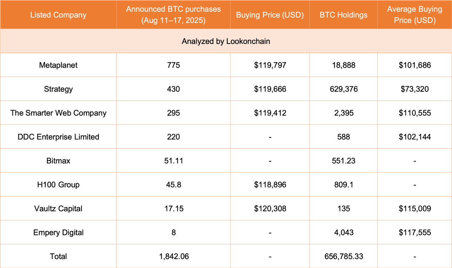Click the Listed Company column header
Screen dimensions: 452x268
[x=58, y=15]
